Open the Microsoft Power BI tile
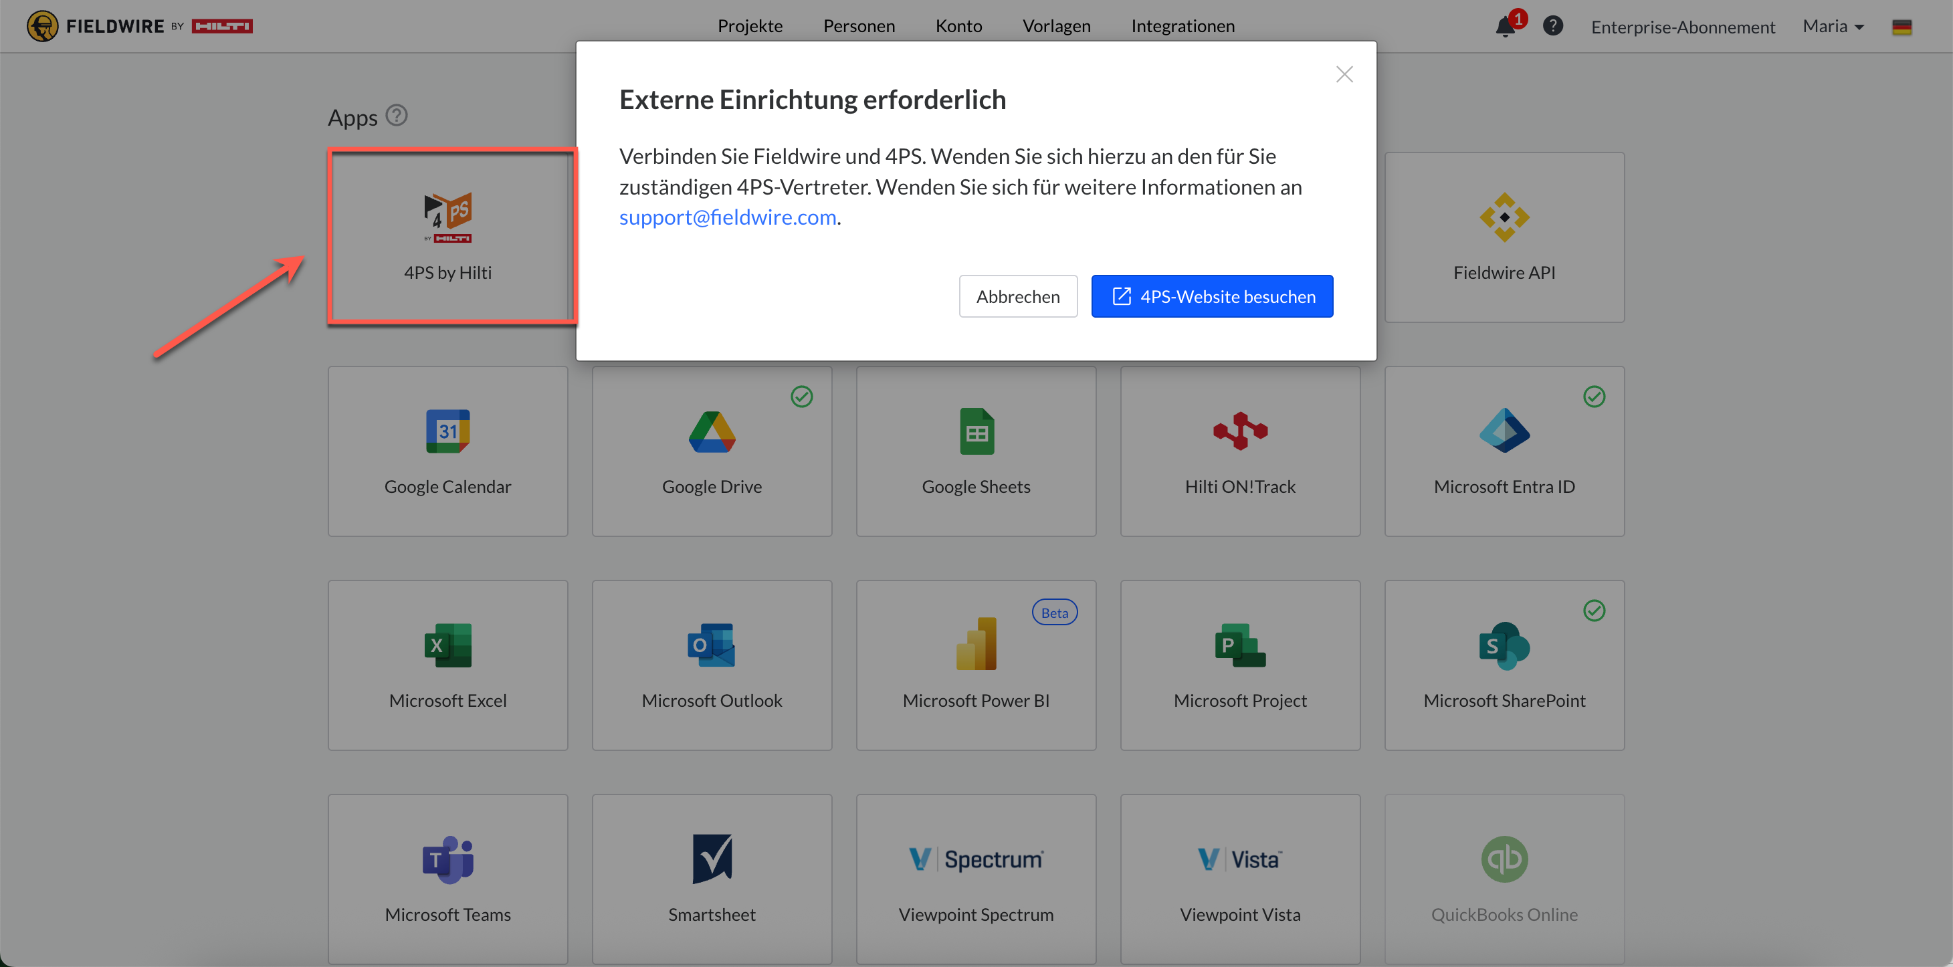Image resolution: width=1953 pixels, height=967 pixels. (976, 665)
